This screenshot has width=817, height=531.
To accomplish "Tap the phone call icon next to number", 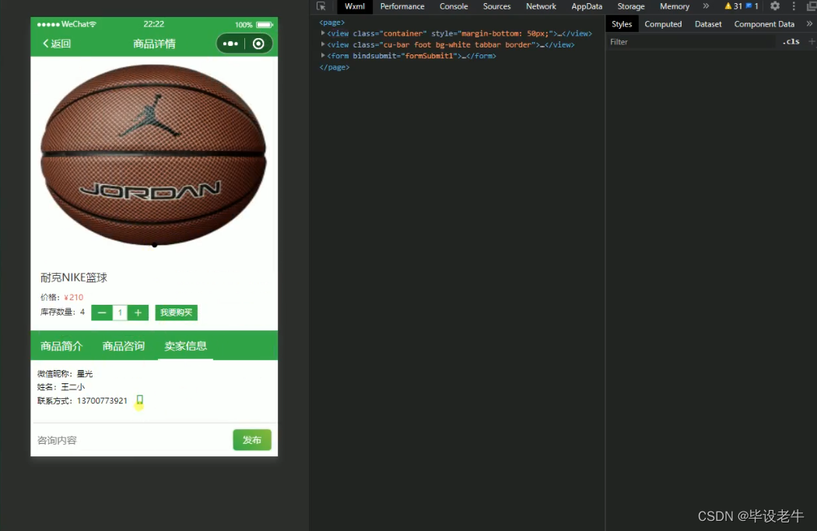I will tap(139, 400).
